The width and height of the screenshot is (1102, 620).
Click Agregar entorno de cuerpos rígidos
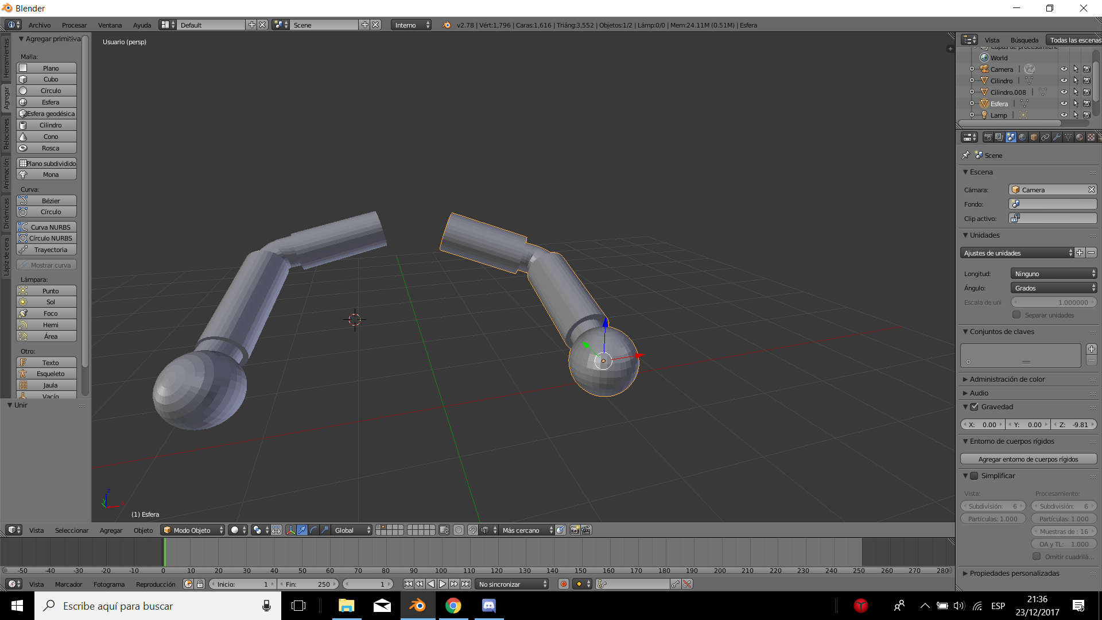point(1029,459)
